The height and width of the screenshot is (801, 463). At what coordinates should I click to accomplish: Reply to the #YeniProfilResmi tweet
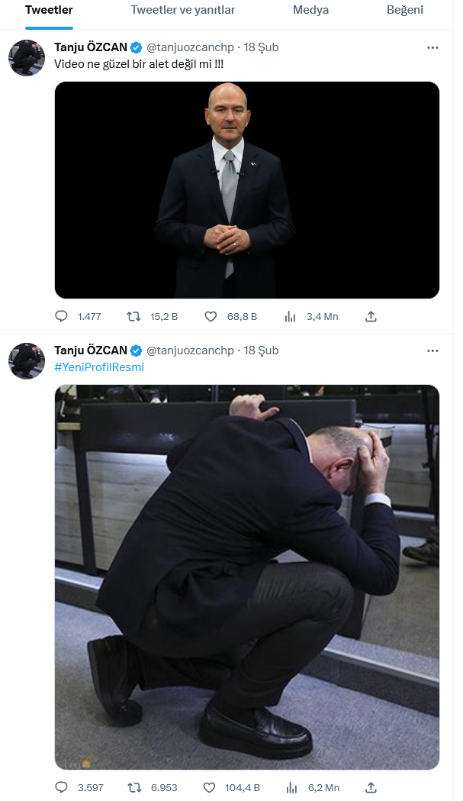point(62,787)
